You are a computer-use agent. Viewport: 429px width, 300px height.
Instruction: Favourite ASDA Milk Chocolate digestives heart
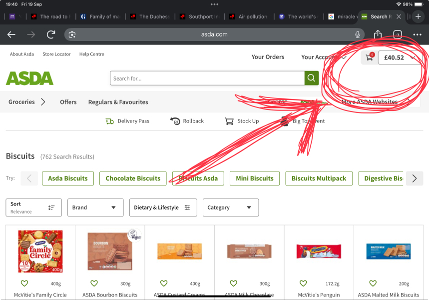[233, 283]
